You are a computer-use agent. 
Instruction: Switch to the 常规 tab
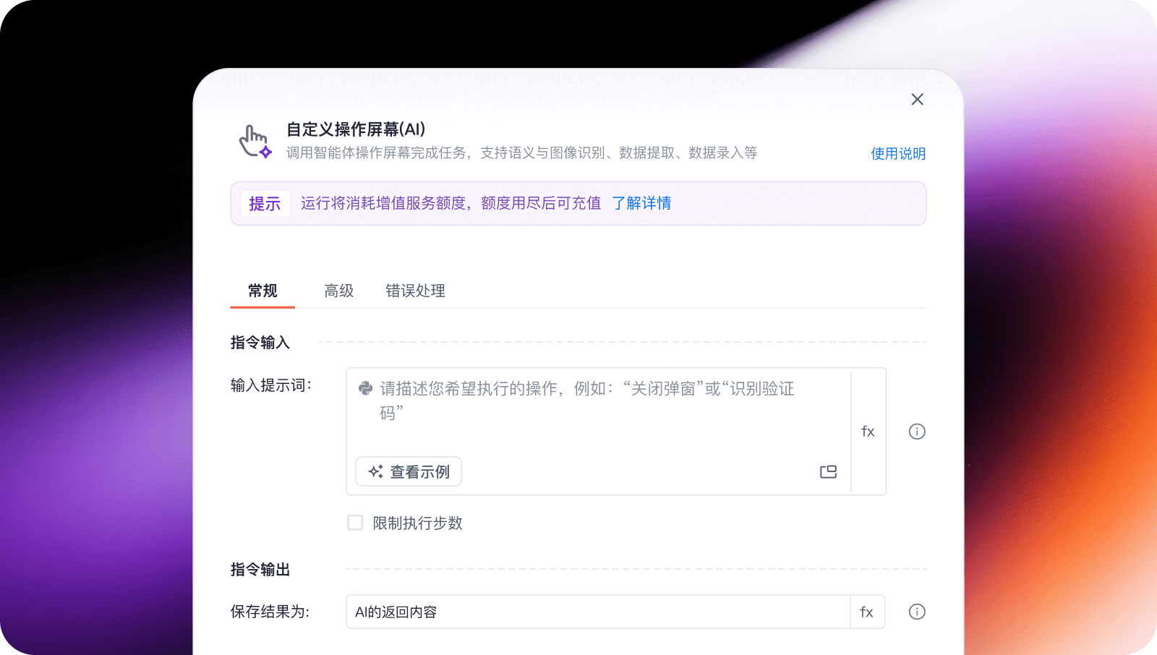click(262, 291)
